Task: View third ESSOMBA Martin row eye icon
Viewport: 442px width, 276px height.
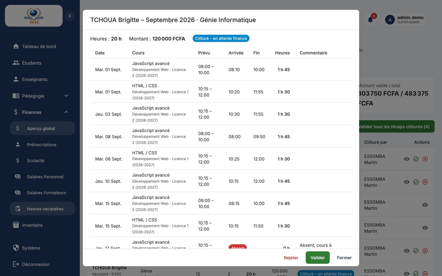Action: [x=425, y=205]
